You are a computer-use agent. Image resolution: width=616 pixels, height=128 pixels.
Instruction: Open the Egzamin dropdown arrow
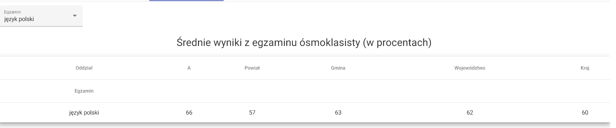point(75,16)
